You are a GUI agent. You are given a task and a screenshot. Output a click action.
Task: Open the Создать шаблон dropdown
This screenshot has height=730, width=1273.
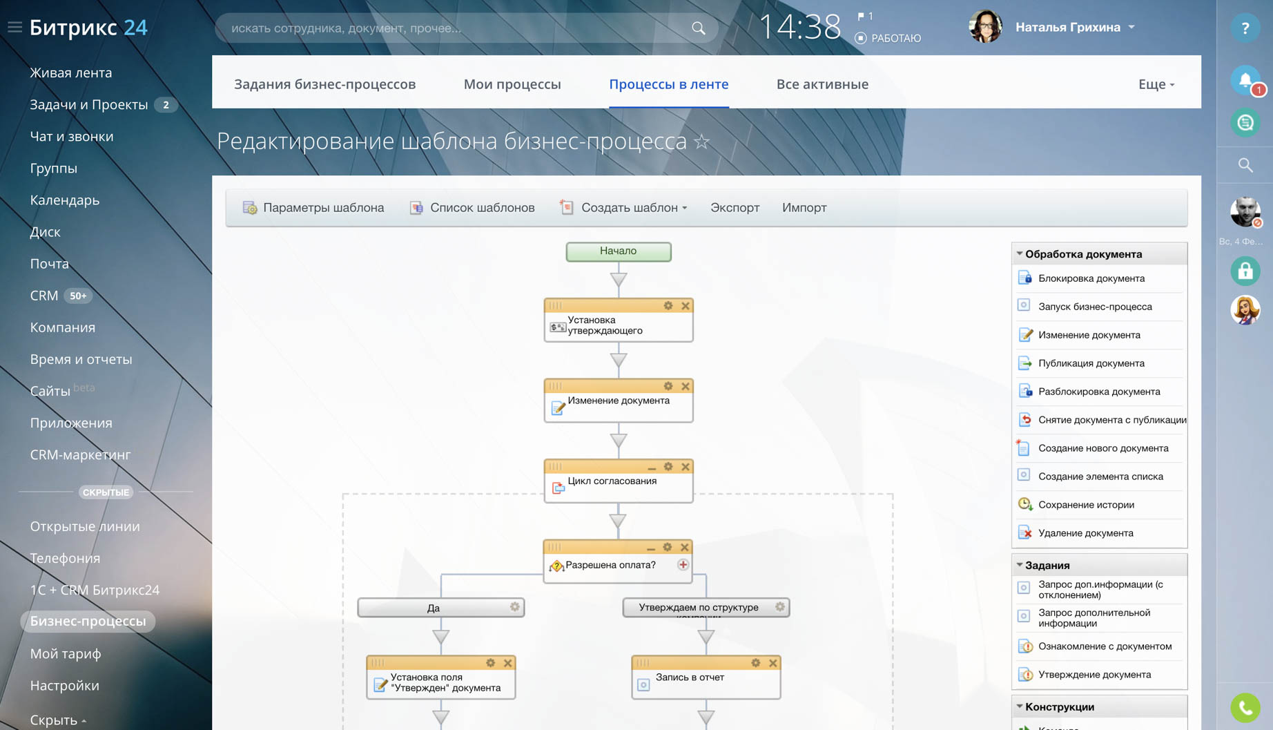(x=633, y=208)
